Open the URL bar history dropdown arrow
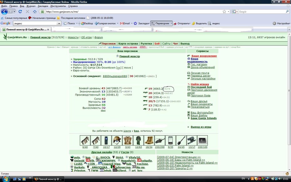The image size is (291, 182). [x=228, y=12]
